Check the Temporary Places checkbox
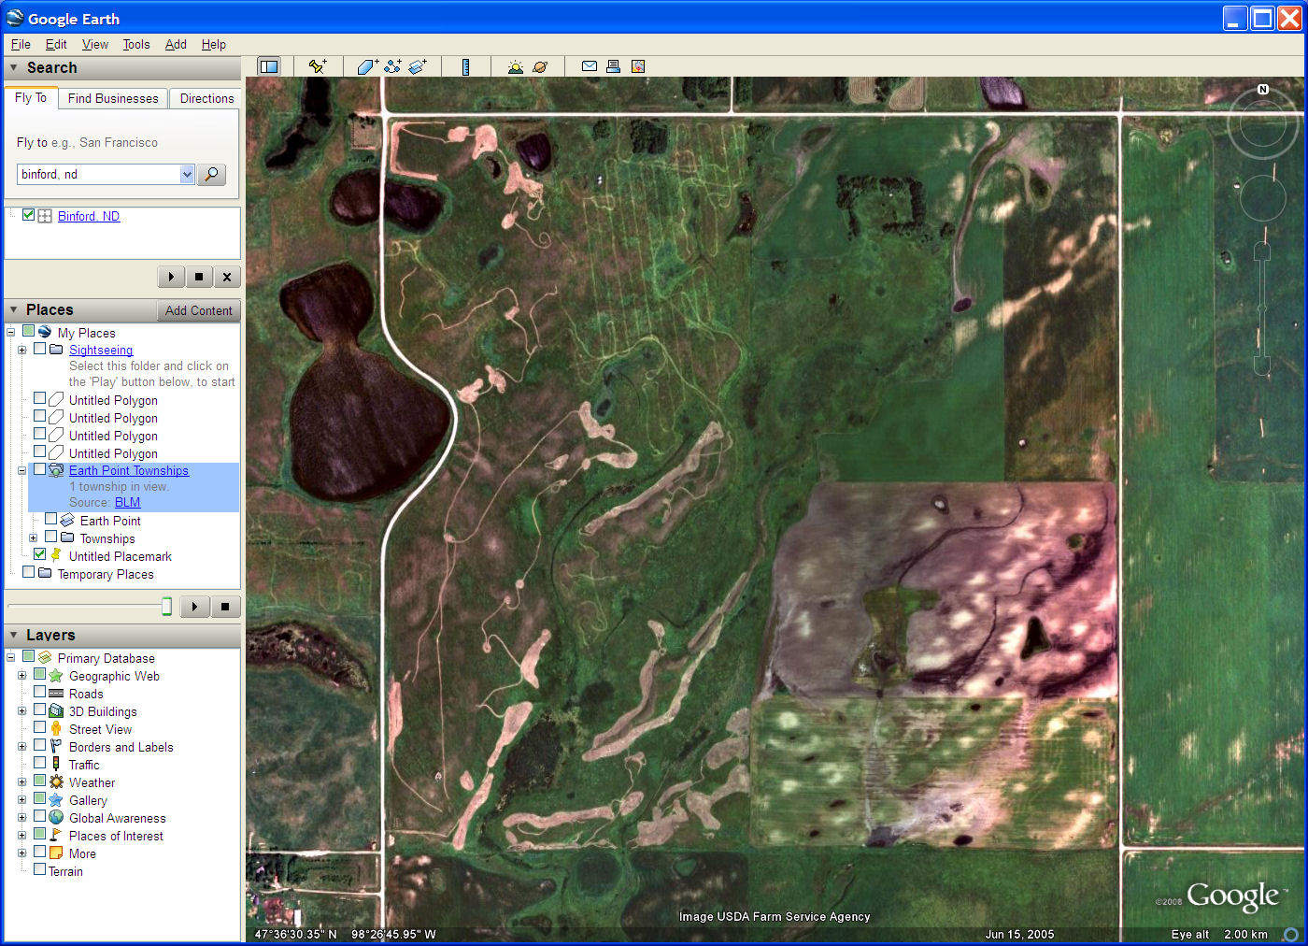 pos(29,572)
